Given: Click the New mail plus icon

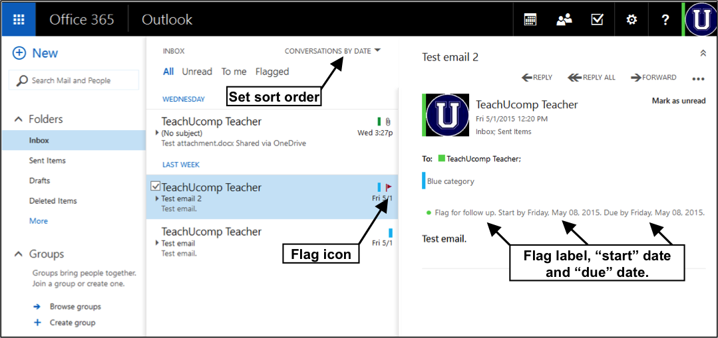Looking at the screenshot, I should point(19,53).
